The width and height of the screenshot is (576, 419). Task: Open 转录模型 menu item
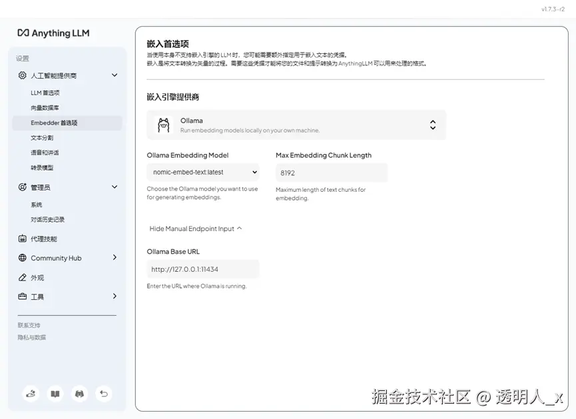(42, 168)
